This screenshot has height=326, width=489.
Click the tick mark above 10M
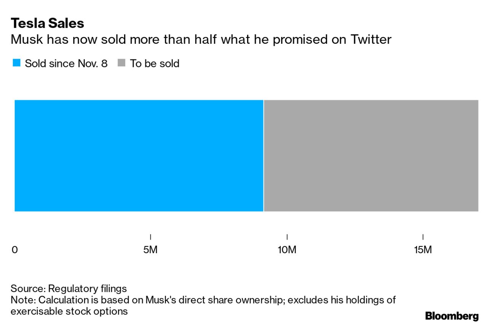click(287, 237)
